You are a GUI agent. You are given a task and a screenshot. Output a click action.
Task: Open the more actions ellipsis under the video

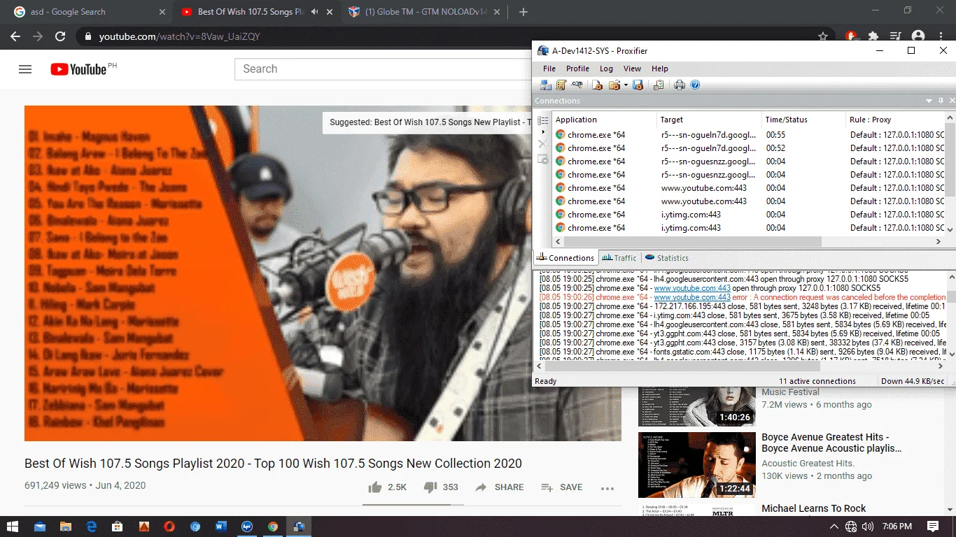607,488
